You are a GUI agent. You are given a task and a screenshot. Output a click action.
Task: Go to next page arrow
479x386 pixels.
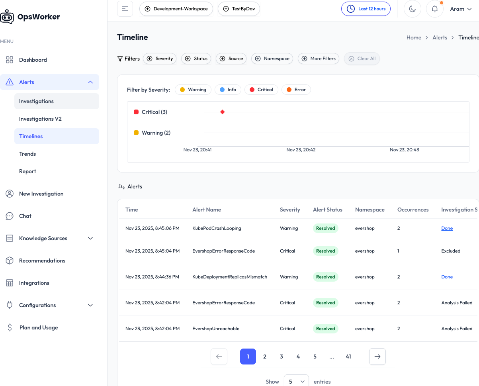tap(377, 357)
